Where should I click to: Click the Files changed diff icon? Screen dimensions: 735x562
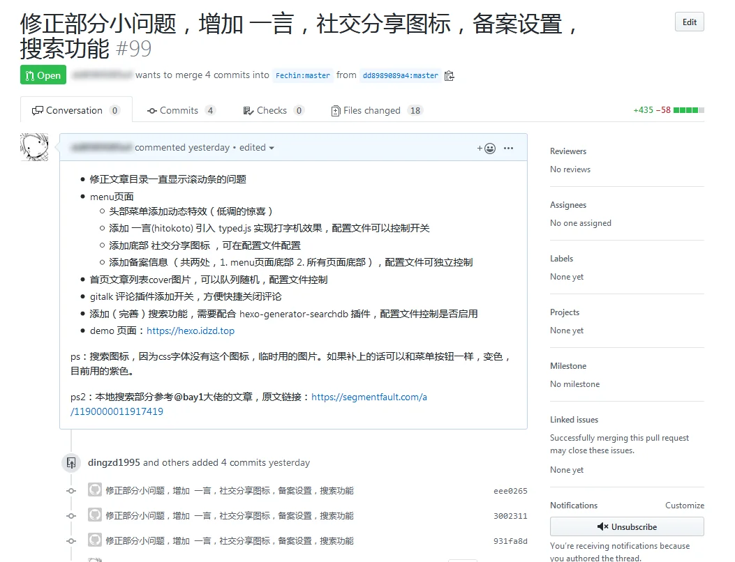coord(336,111)
